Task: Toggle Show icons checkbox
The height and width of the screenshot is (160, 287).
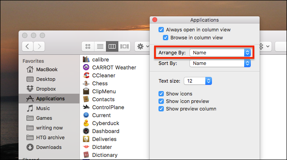Action: (161, 94)
